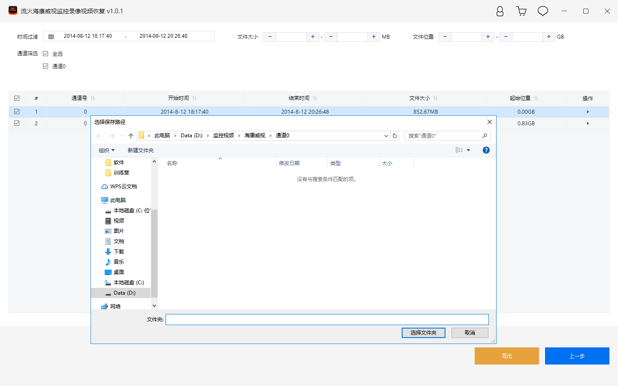Viewport: 618px width, 386px height.
Task: Sort by start position column icon
Action: [x=536, y=98]
